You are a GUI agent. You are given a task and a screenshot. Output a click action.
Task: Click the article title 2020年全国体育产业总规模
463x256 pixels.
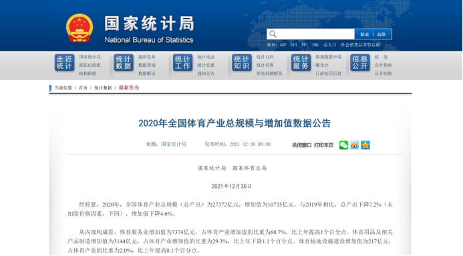(x=235, y=123)
